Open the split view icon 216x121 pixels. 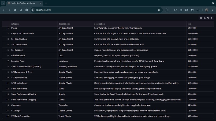pyautogui.click(x=26, y=10)
